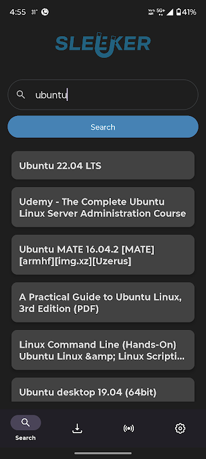Open Udemy Complete Ubuntu Linux Server course result

click(103, 207)
